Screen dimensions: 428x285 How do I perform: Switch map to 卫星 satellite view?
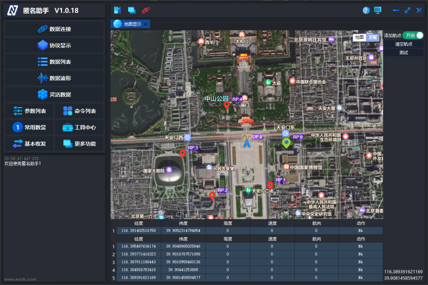[372, 37]
